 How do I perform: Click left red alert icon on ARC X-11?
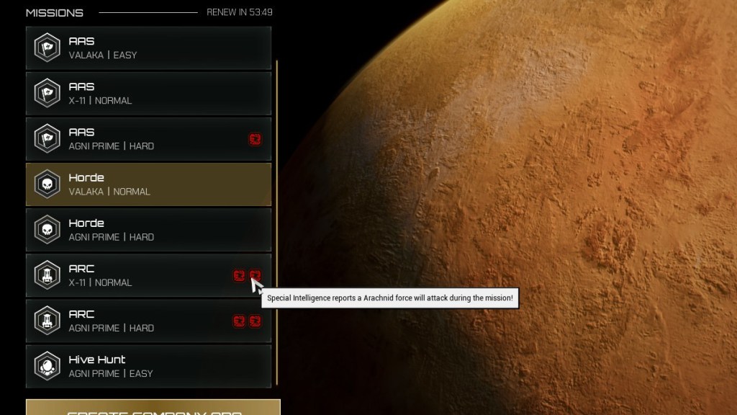(x=239, y=275)
